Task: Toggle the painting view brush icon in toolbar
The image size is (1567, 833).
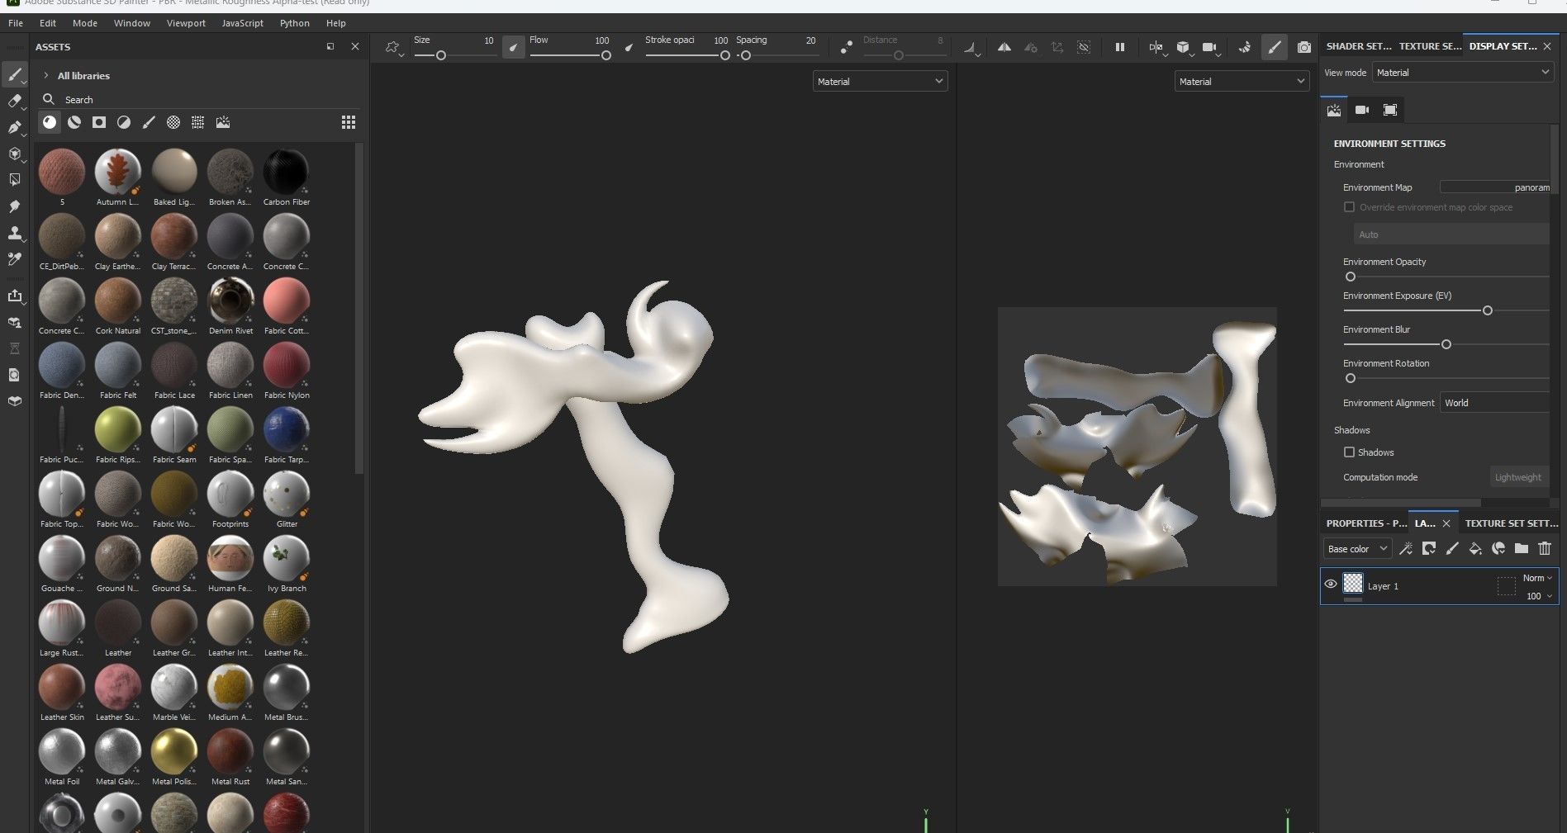Action: (1275, 48)
